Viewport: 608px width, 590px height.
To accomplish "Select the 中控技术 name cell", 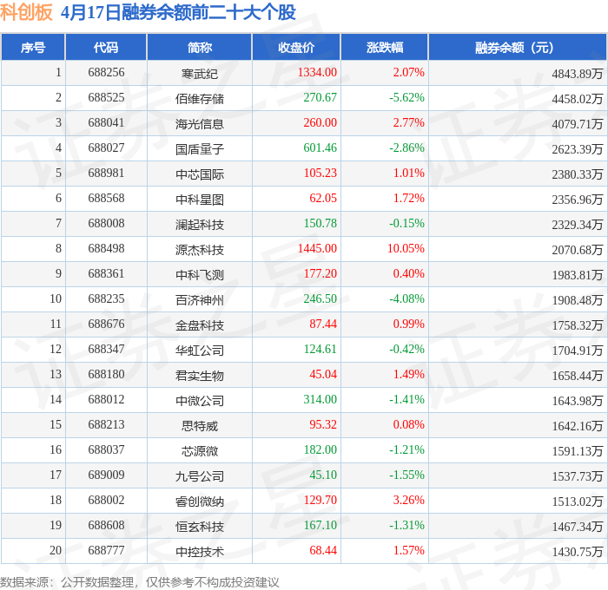I will 200,552.
